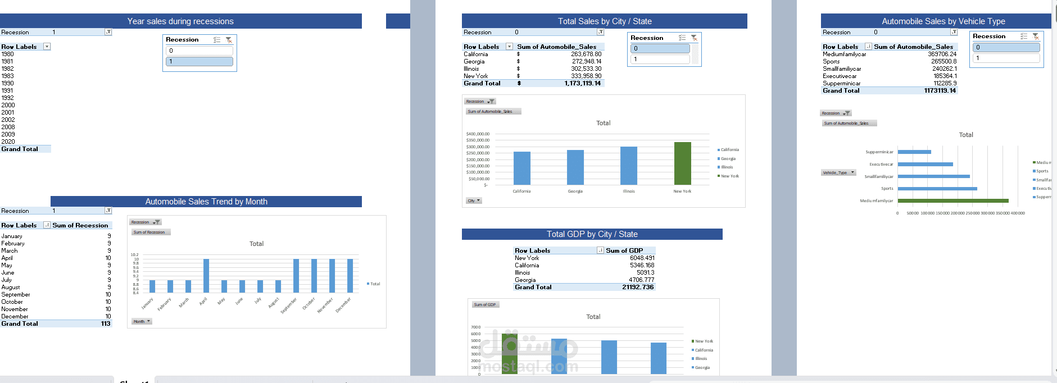Select the green Mediumfamilycar bar in vehicle chart
Screen dimensions: 1057x383
953,200
